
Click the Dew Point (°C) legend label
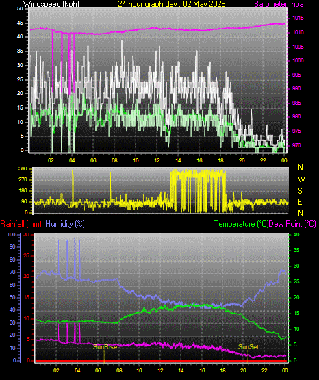pos(292,224)
